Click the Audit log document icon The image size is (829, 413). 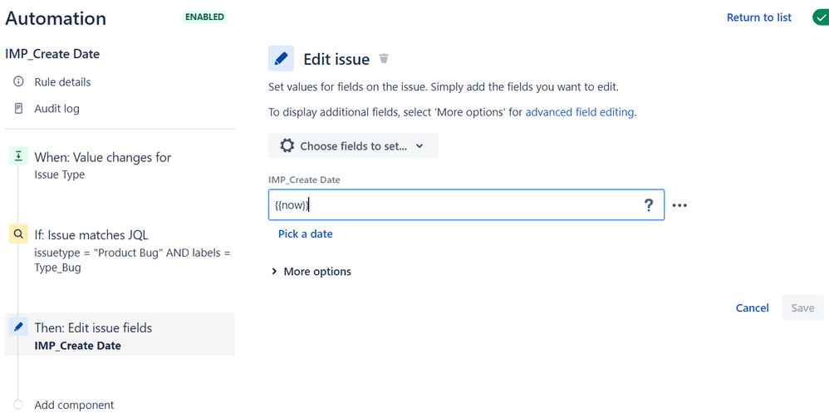[x=18, y=109]
